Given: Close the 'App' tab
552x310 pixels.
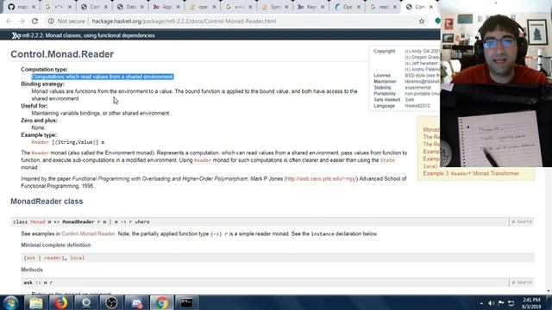Looking at the screenshot, I should (x=179, y=7).
